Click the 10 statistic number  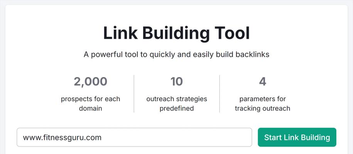tap(177, 82)
